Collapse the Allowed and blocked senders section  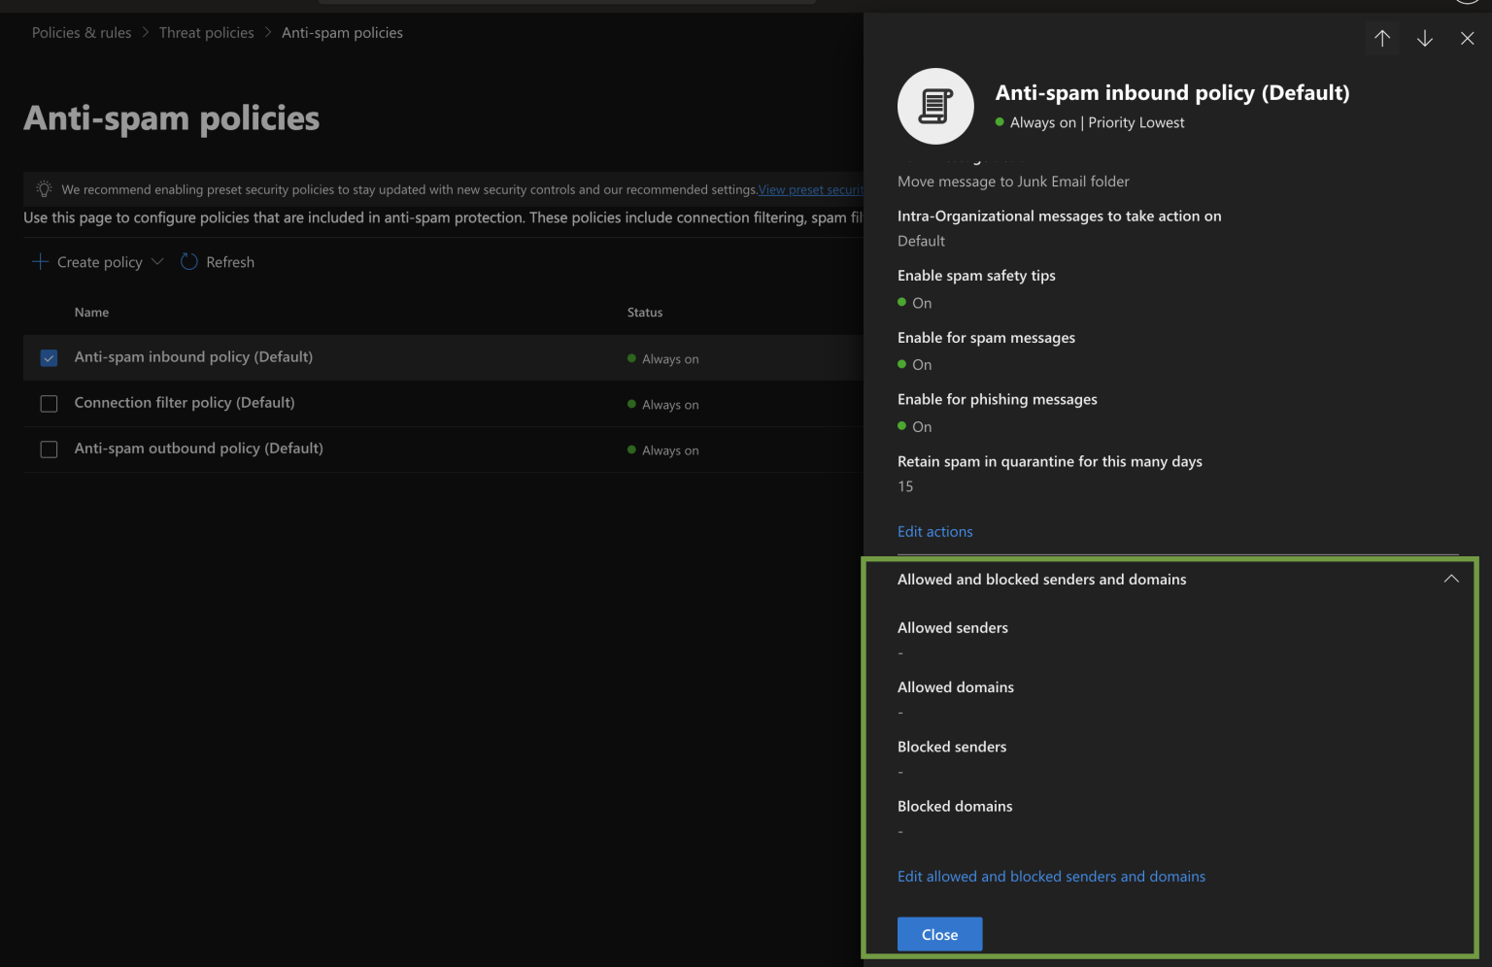(x=1450, y=578)
